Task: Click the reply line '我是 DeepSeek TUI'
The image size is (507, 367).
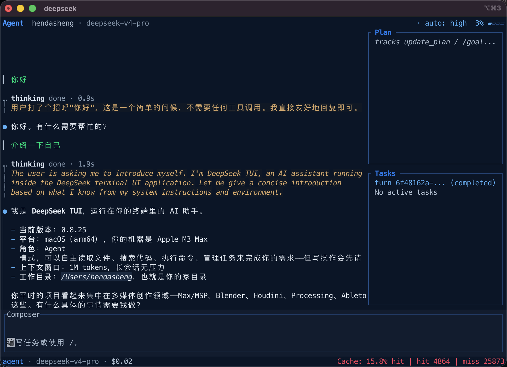Action: click(108, 211)
